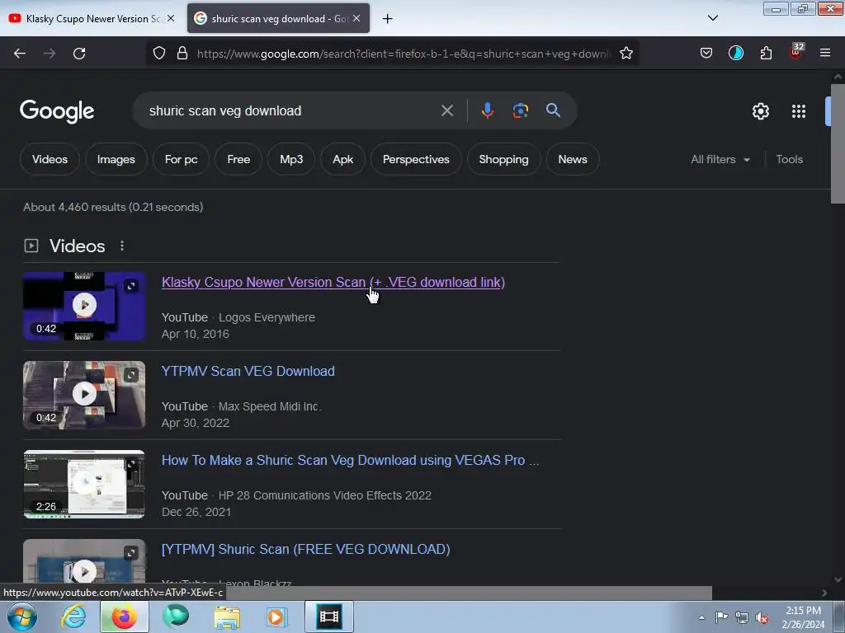Image resolution: width=845 pixels, height=633 pixels.
Task: Apply the For pc filter chip
Action: click(x=181, y=159)
